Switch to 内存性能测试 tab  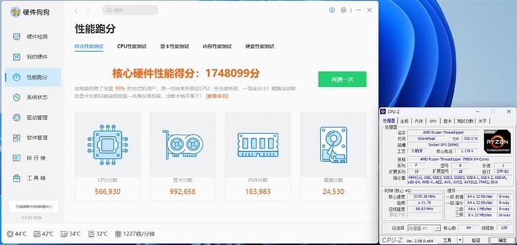point(217,46)
